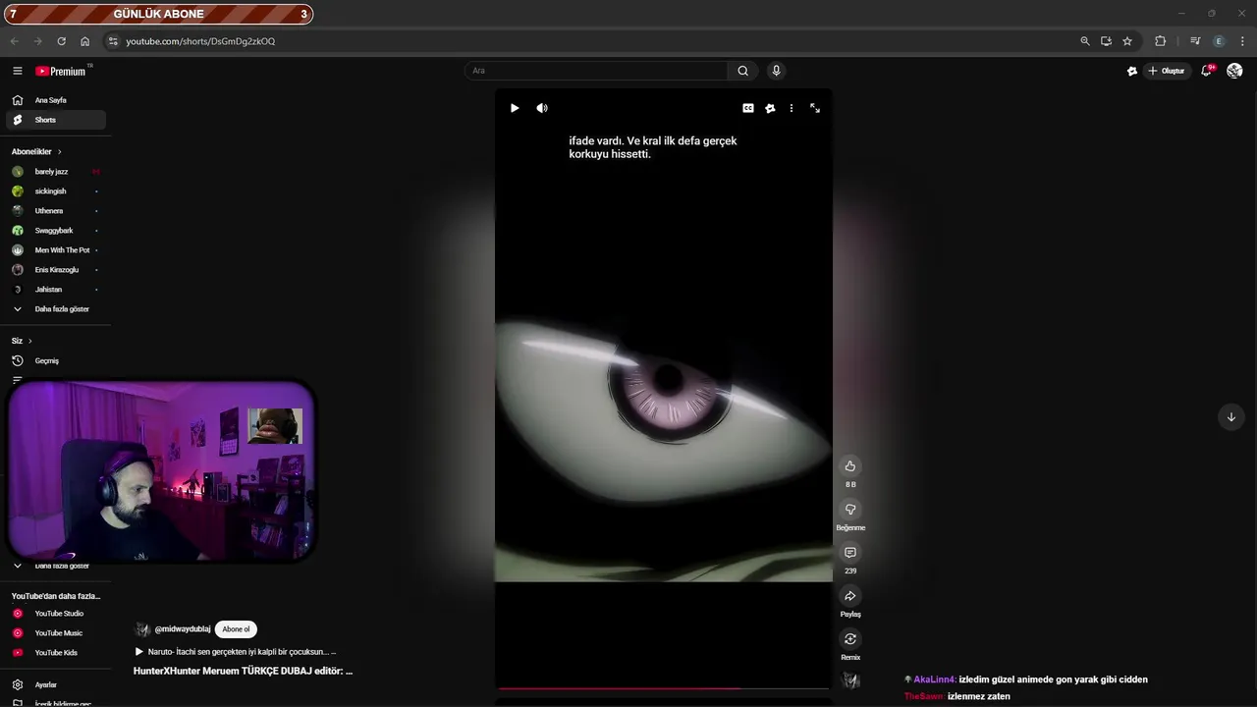Open Enis Kirazoglu channel
1257x707 pixels.
pyautogui.click(x=56, y=270)
